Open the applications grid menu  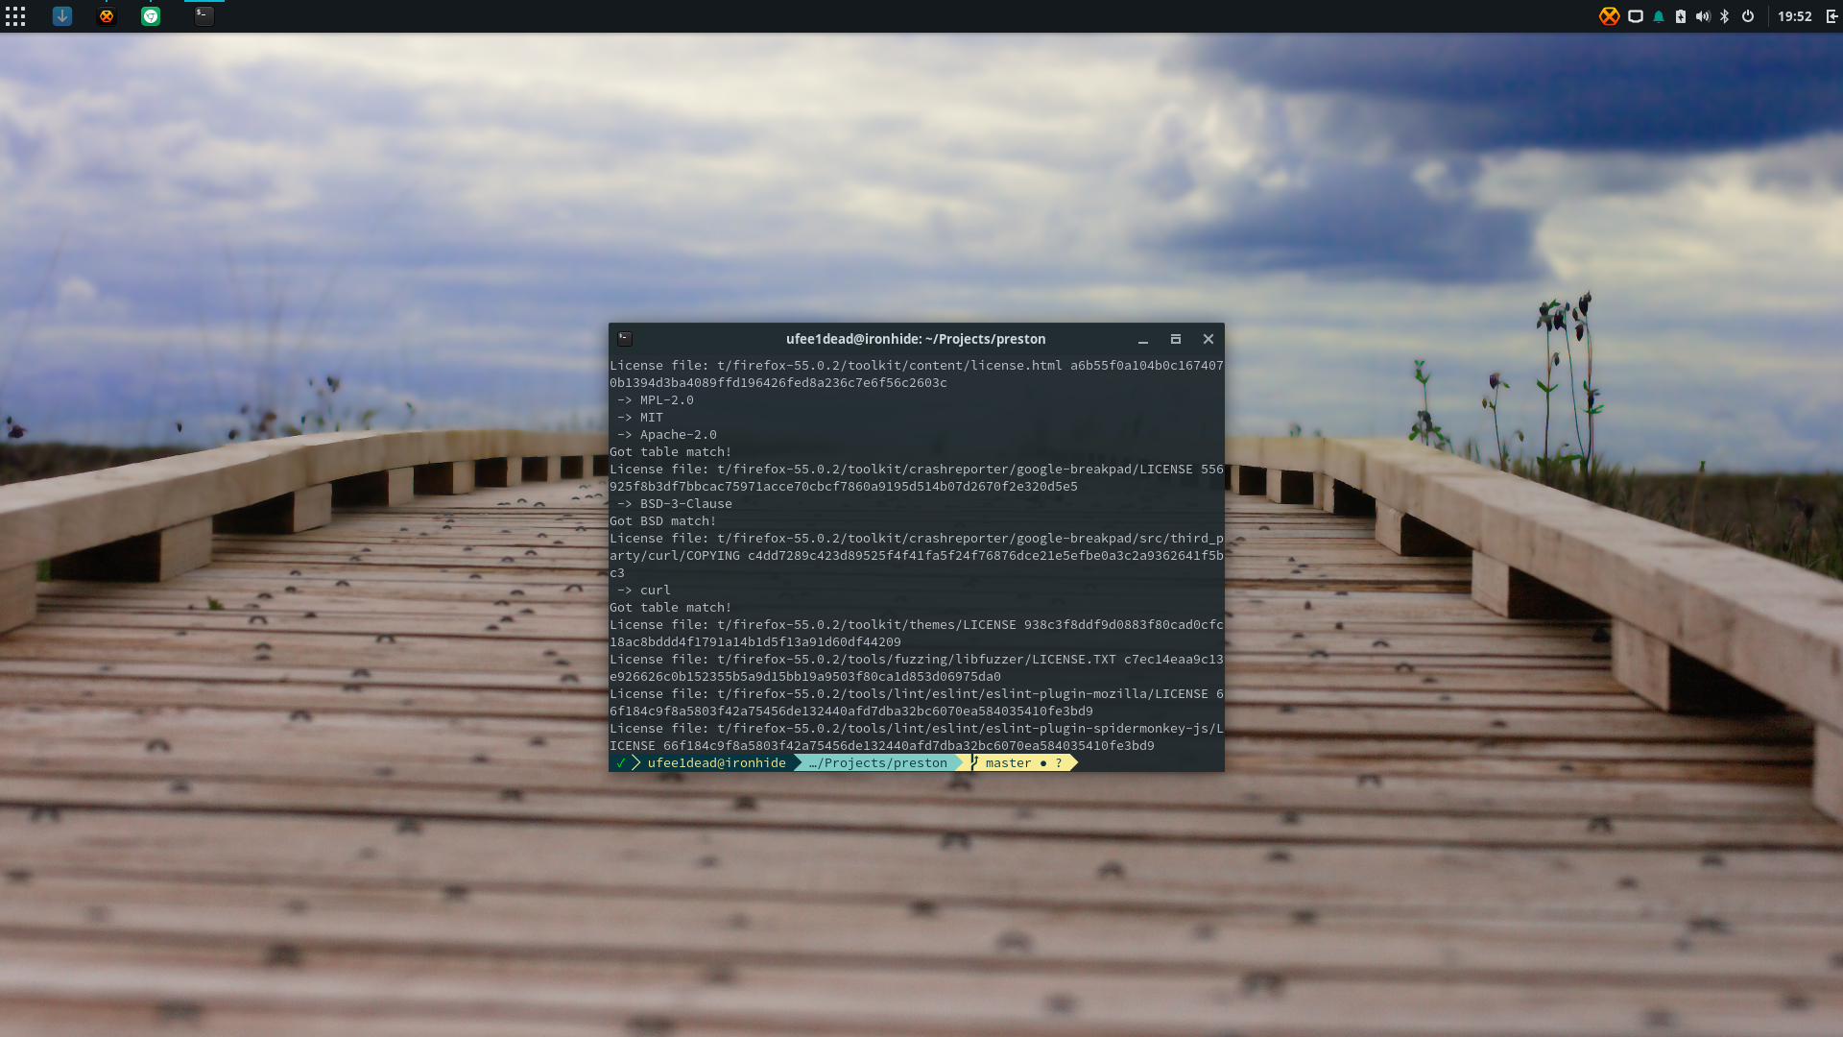click(15, 16)
